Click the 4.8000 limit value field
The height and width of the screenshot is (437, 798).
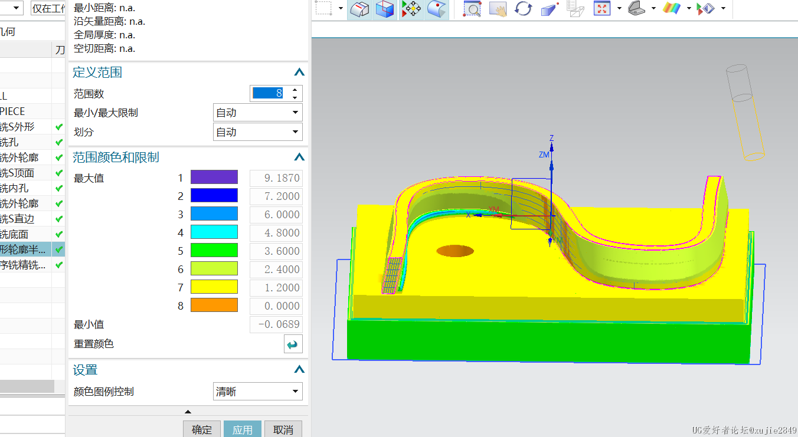click(276, 232)
